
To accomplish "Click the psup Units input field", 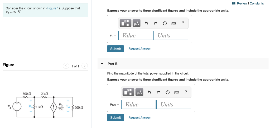I will [x=174, y=104].
